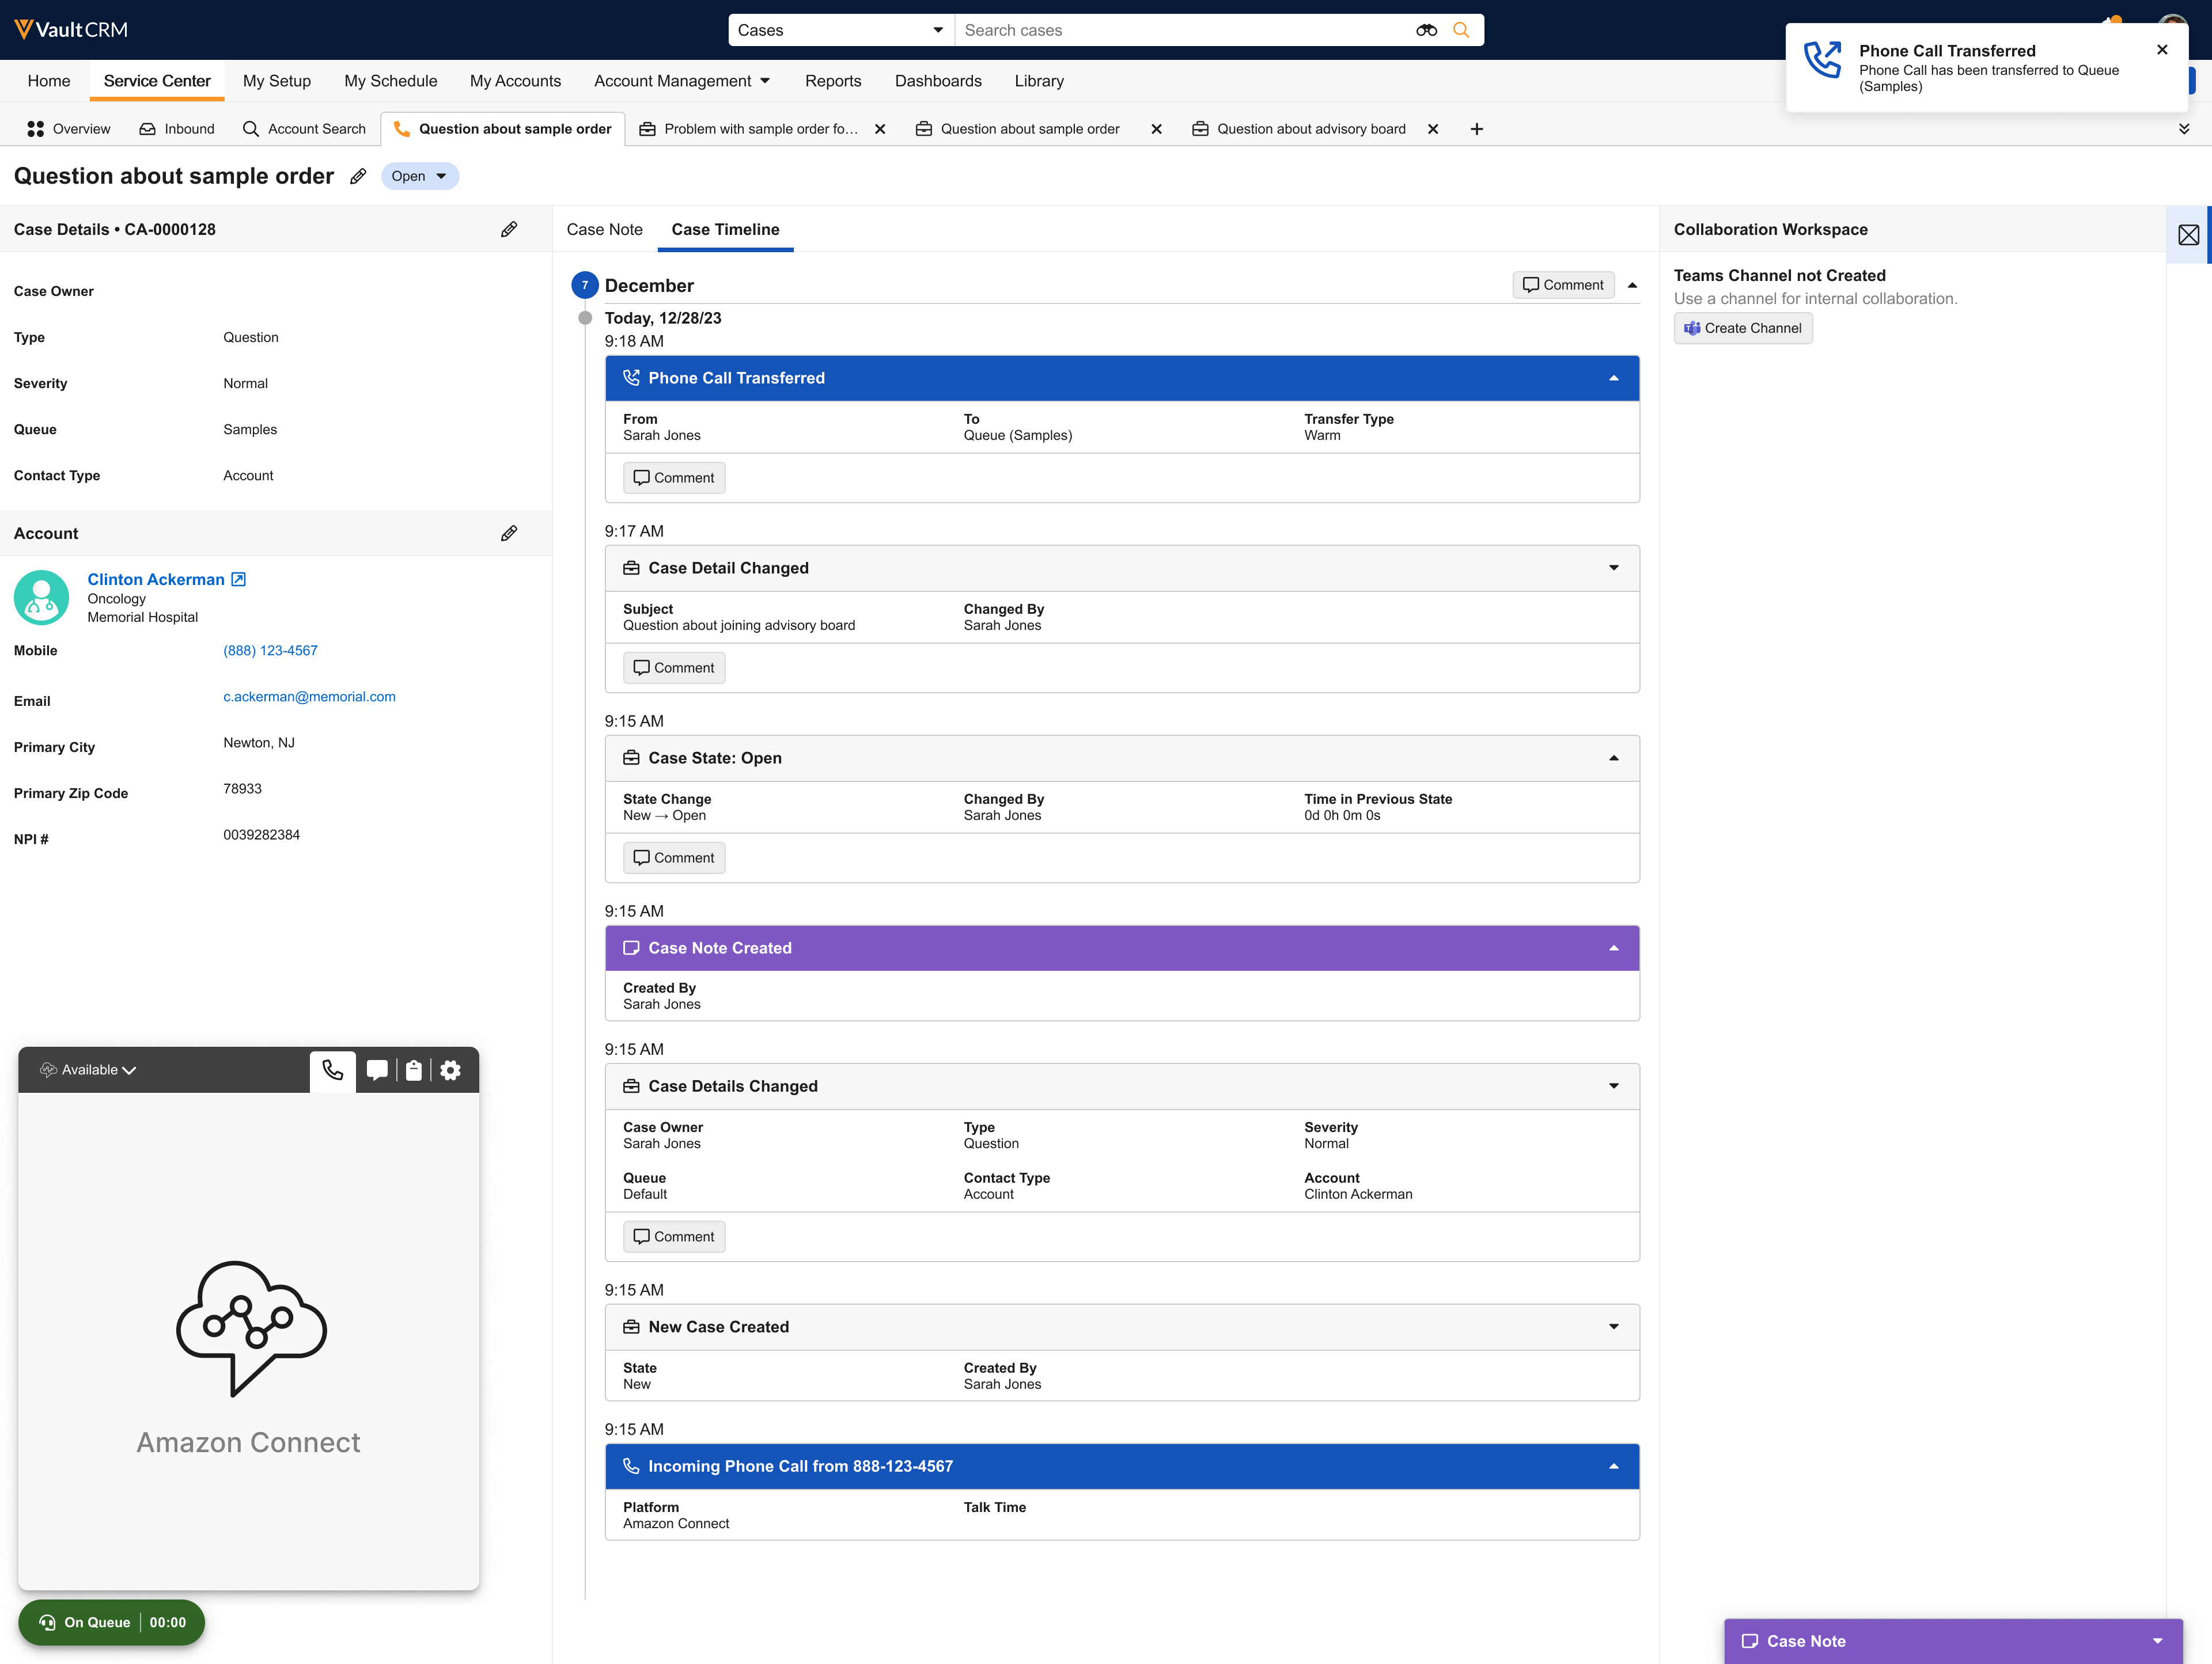Click the orange search magnifier icon
The height and width of the screenshot is (1664, 2212).
(1461, 30)
